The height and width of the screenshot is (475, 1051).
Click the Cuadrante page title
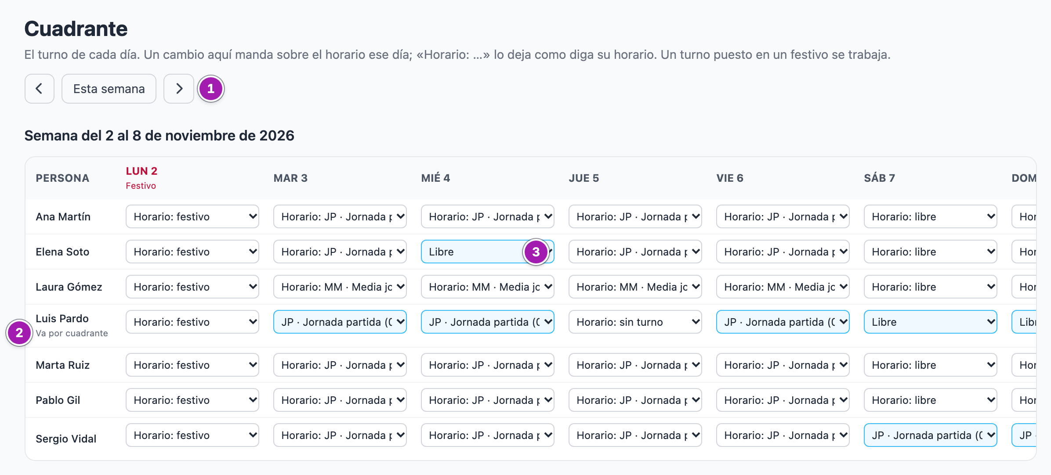[76, 29]
